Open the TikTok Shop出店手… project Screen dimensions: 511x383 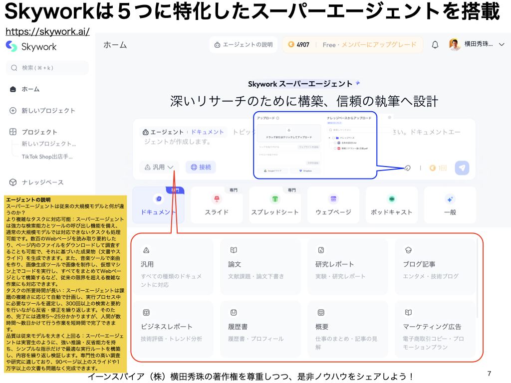tap(47, 157)
